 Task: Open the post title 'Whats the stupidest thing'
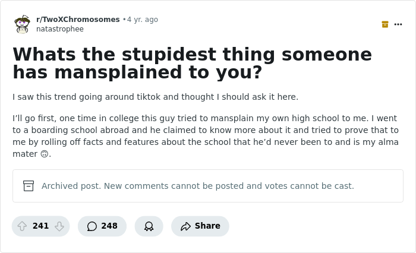(x=192, y=63)
